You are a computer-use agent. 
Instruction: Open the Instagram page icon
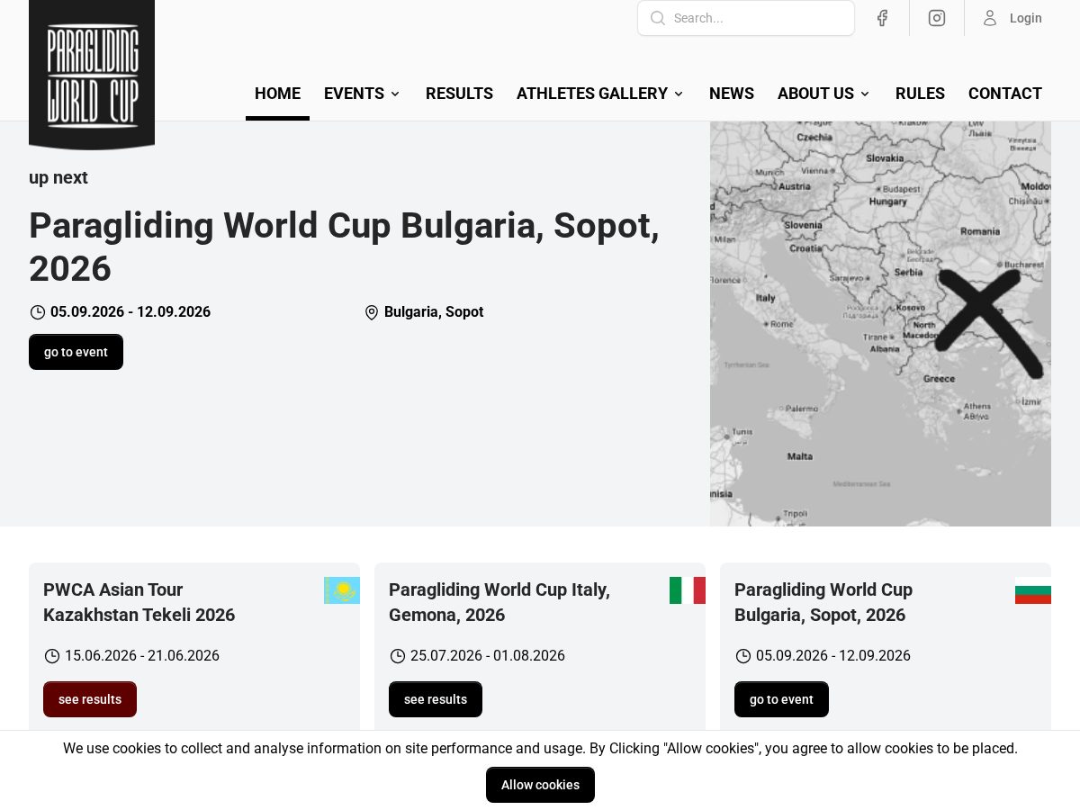937,18
